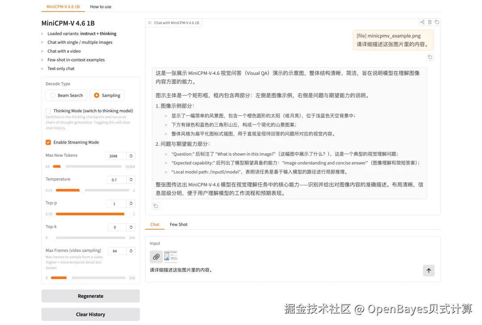Screen dimensions: 482x325
Task: Click the paperclip attach file icon
Action: pos(156,257)
